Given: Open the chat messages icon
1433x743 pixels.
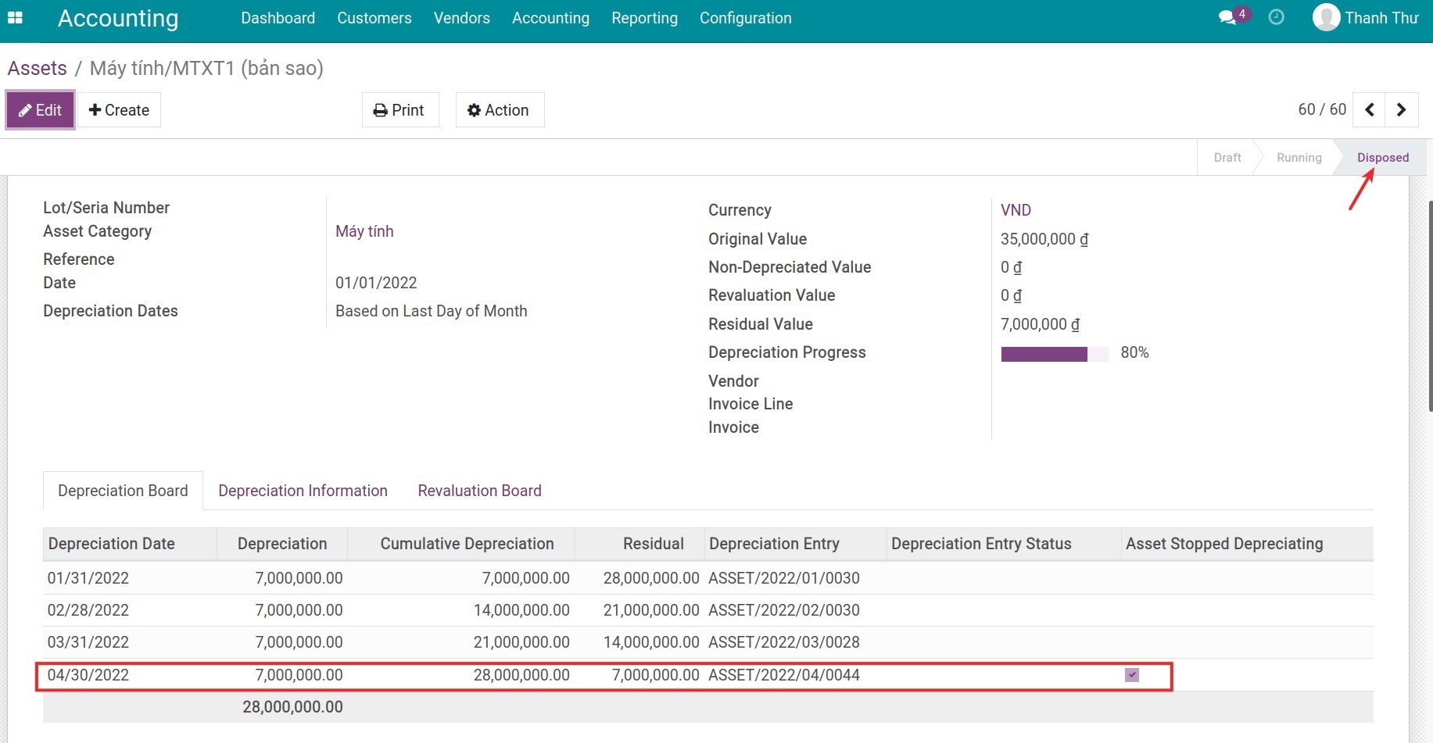Looking at the screenshot, I should (x=1227, y=17).
